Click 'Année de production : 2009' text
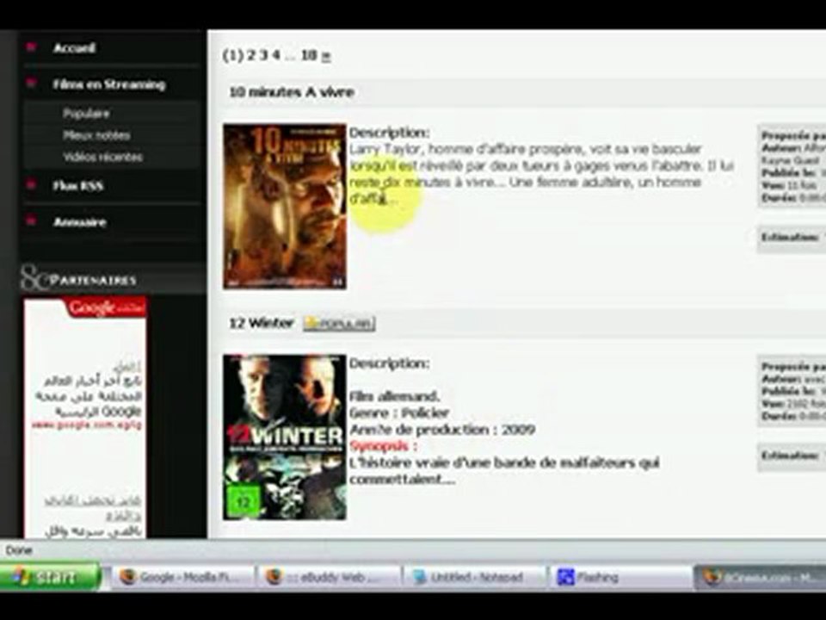 (442, 430)
